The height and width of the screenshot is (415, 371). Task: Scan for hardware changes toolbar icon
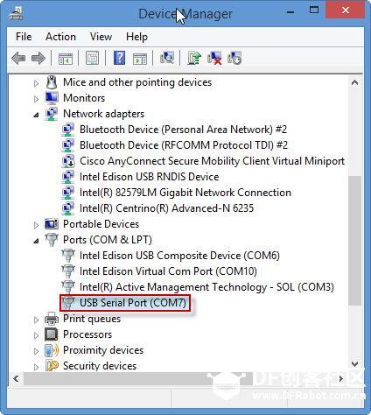point(167,58)
